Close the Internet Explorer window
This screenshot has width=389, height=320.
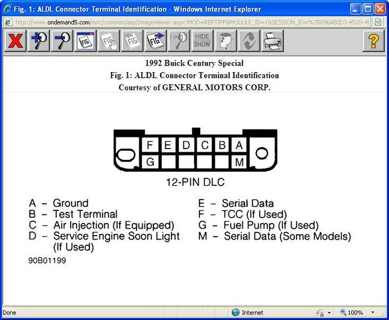point(380,9)
